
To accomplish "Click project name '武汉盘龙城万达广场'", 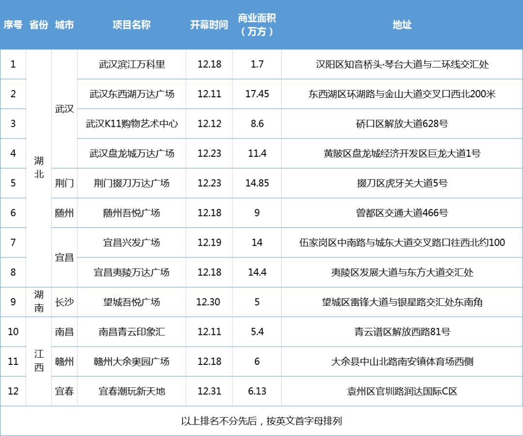I will click(x=132, y=153).
